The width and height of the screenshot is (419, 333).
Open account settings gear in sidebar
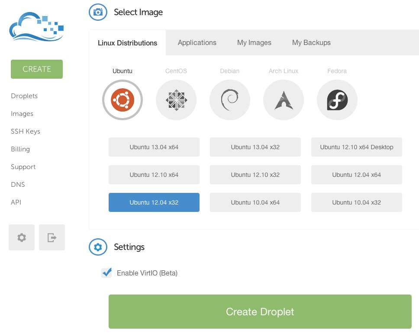pos(22,237)
